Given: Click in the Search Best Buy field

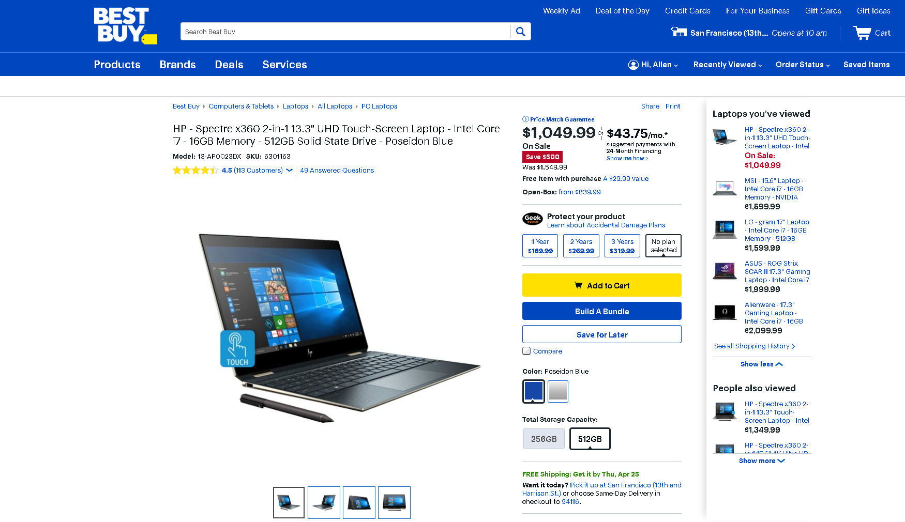Looking at the screenshot, I should [x=345, y=32].
